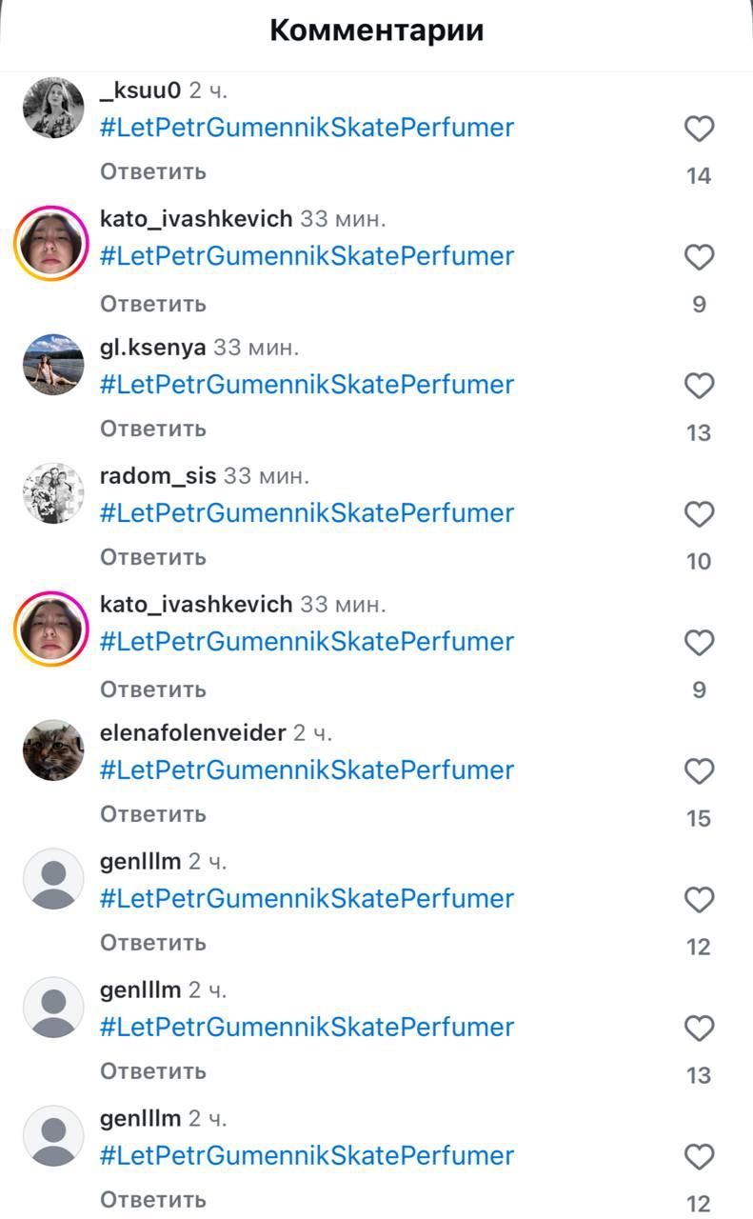Tap the hashtag in radom_sis's comment
This screenshot has width=753, height=1219.
point(307,512)
